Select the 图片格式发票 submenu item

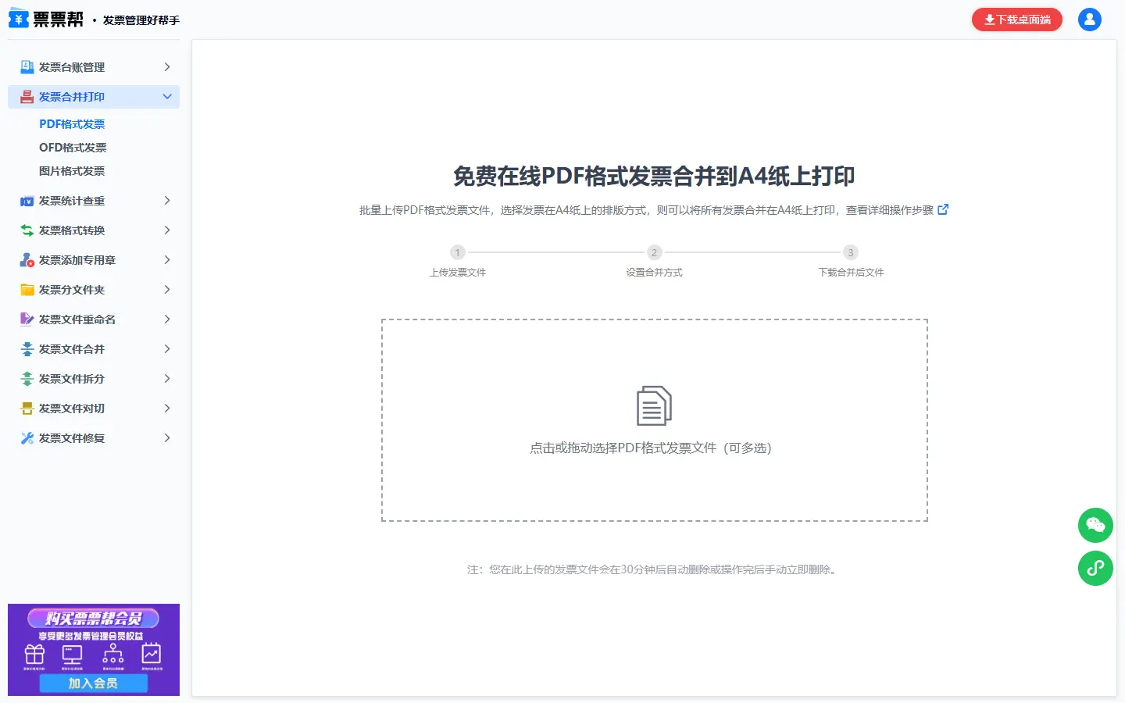[x=72, y=171]
